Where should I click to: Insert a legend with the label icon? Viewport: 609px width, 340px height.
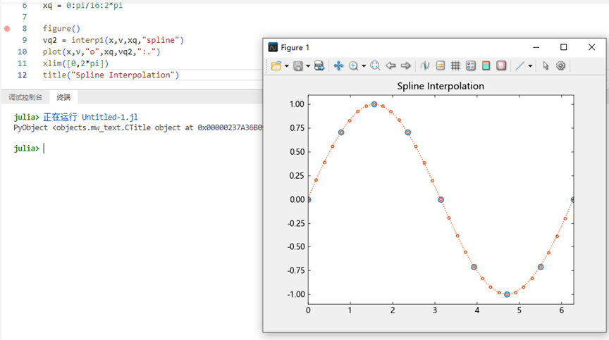tap(440, 66)
